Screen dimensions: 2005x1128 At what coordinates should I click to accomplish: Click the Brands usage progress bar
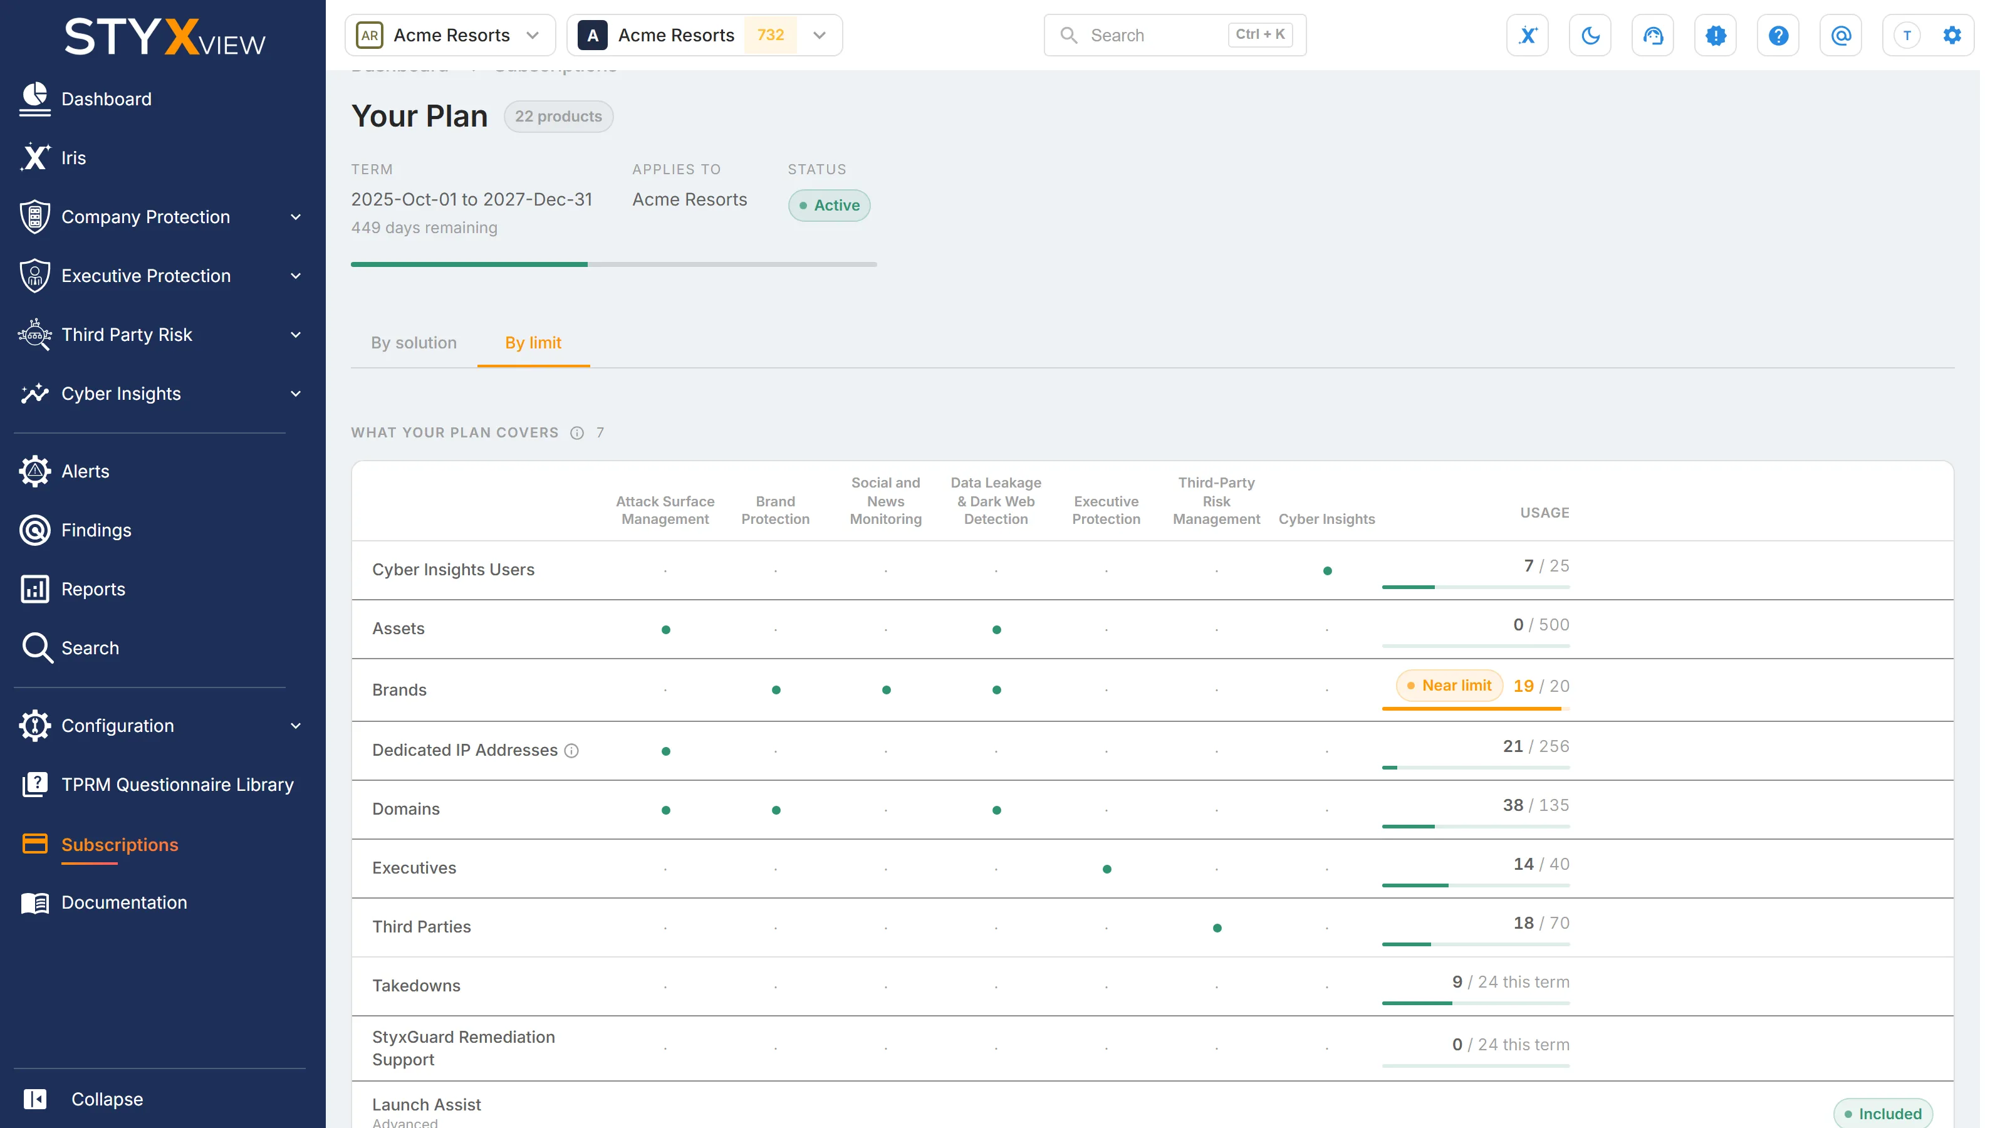(1476, 708)
